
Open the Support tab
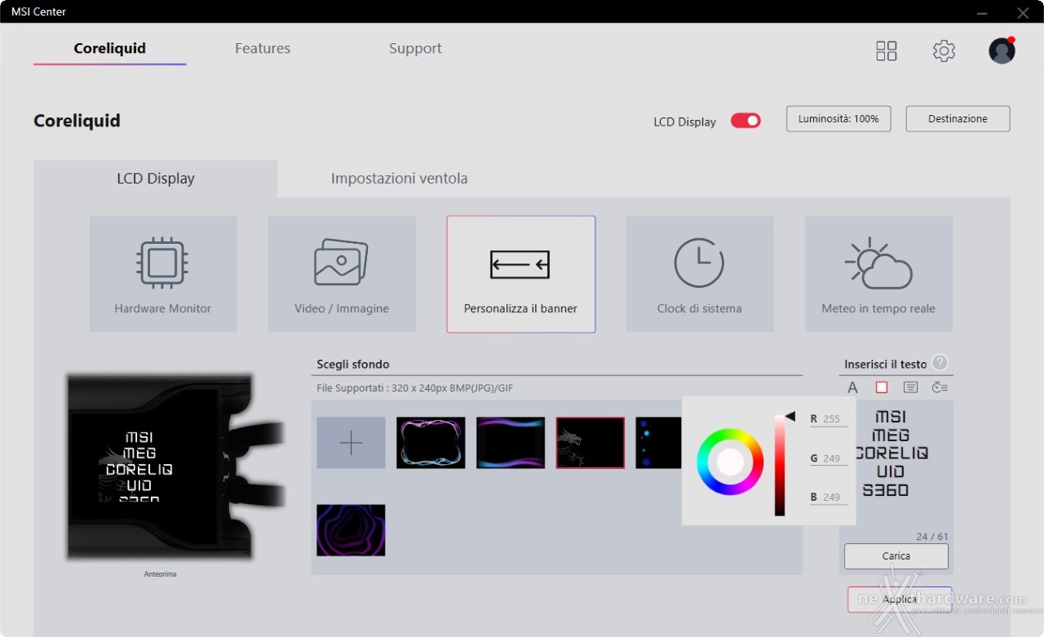pyautogui.click(x=415, y=48)
